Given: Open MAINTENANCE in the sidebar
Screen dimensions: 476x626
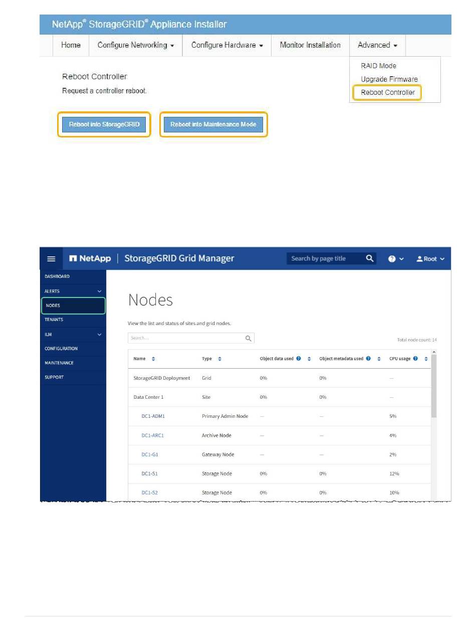Looking at the screenshot, I should (59, 363).
